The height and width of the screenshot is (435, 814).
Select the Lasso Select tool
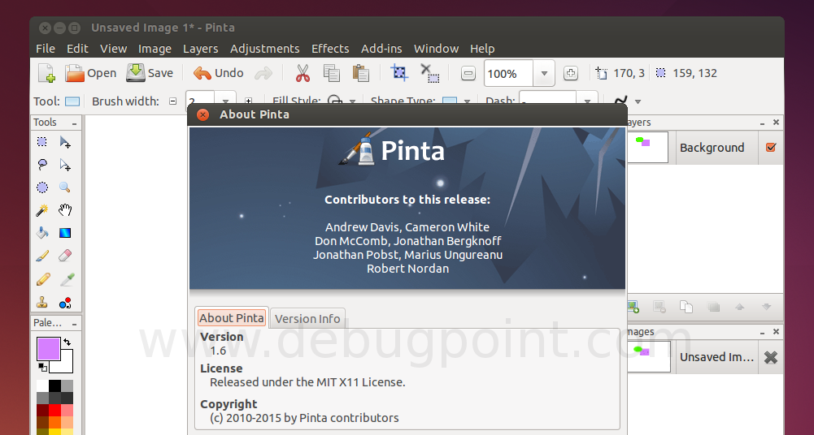[x=42, y=165]
